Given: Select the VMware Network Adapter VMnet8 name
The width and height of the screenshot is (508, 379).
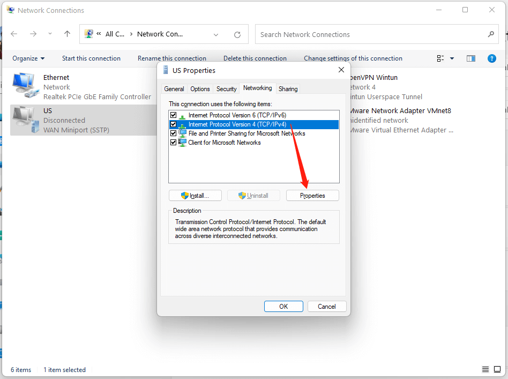Looking at the screenshot, I should point(400,110).
